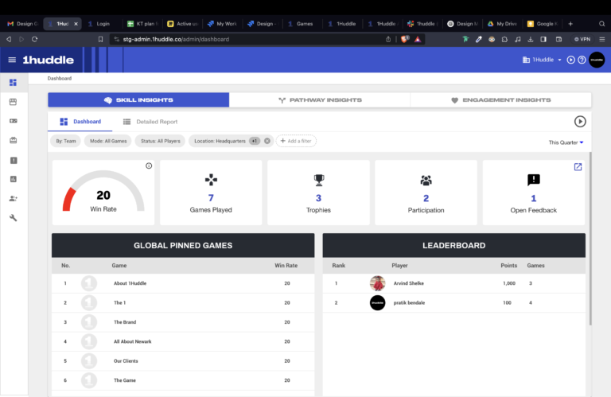Switch to Pathway Insights tab
The image size is (611, 397).
(x=320, y=100)
